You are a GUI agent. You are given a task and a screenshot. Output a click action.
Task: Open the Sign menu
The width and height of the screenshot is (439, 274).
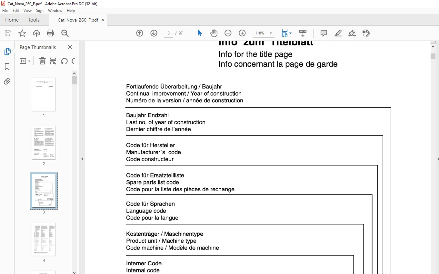(x=40, y=11)
